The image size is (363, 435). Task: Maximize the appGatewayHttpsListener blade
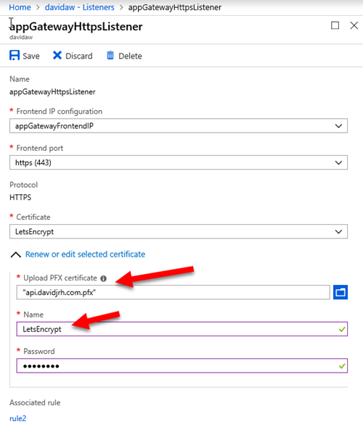coord(335,25)
